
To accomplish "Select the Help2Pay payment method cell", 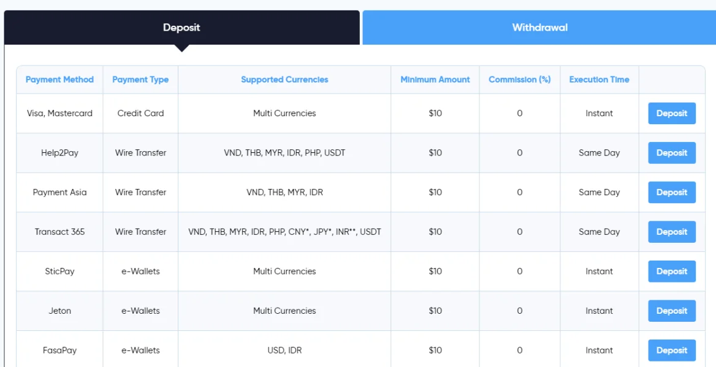I will pos(59,153).
